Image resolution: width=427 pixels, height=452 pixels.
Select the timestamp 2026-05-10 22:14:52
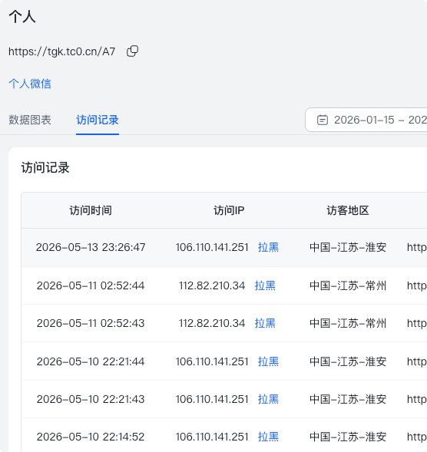[x=91, y=437]
